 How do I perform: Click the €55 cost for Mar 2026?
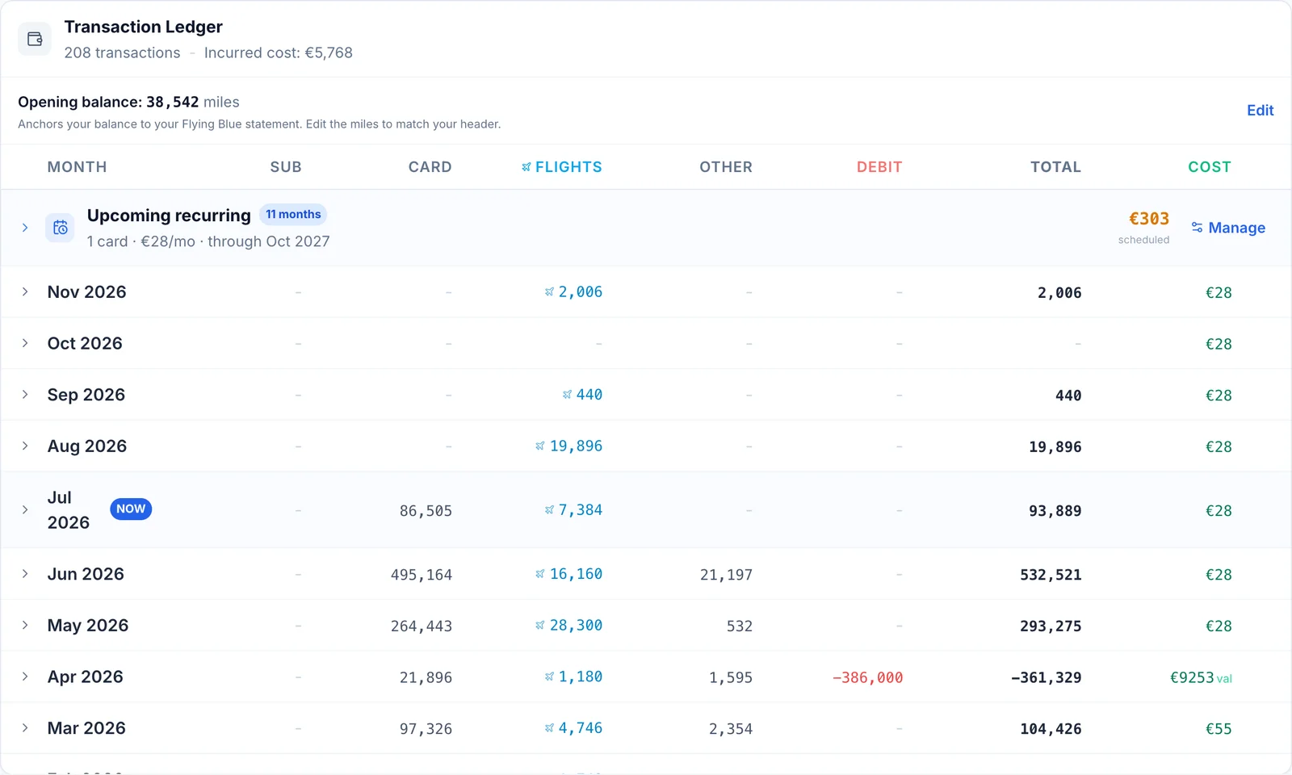pyautogui.click(x=1219, y=729)
